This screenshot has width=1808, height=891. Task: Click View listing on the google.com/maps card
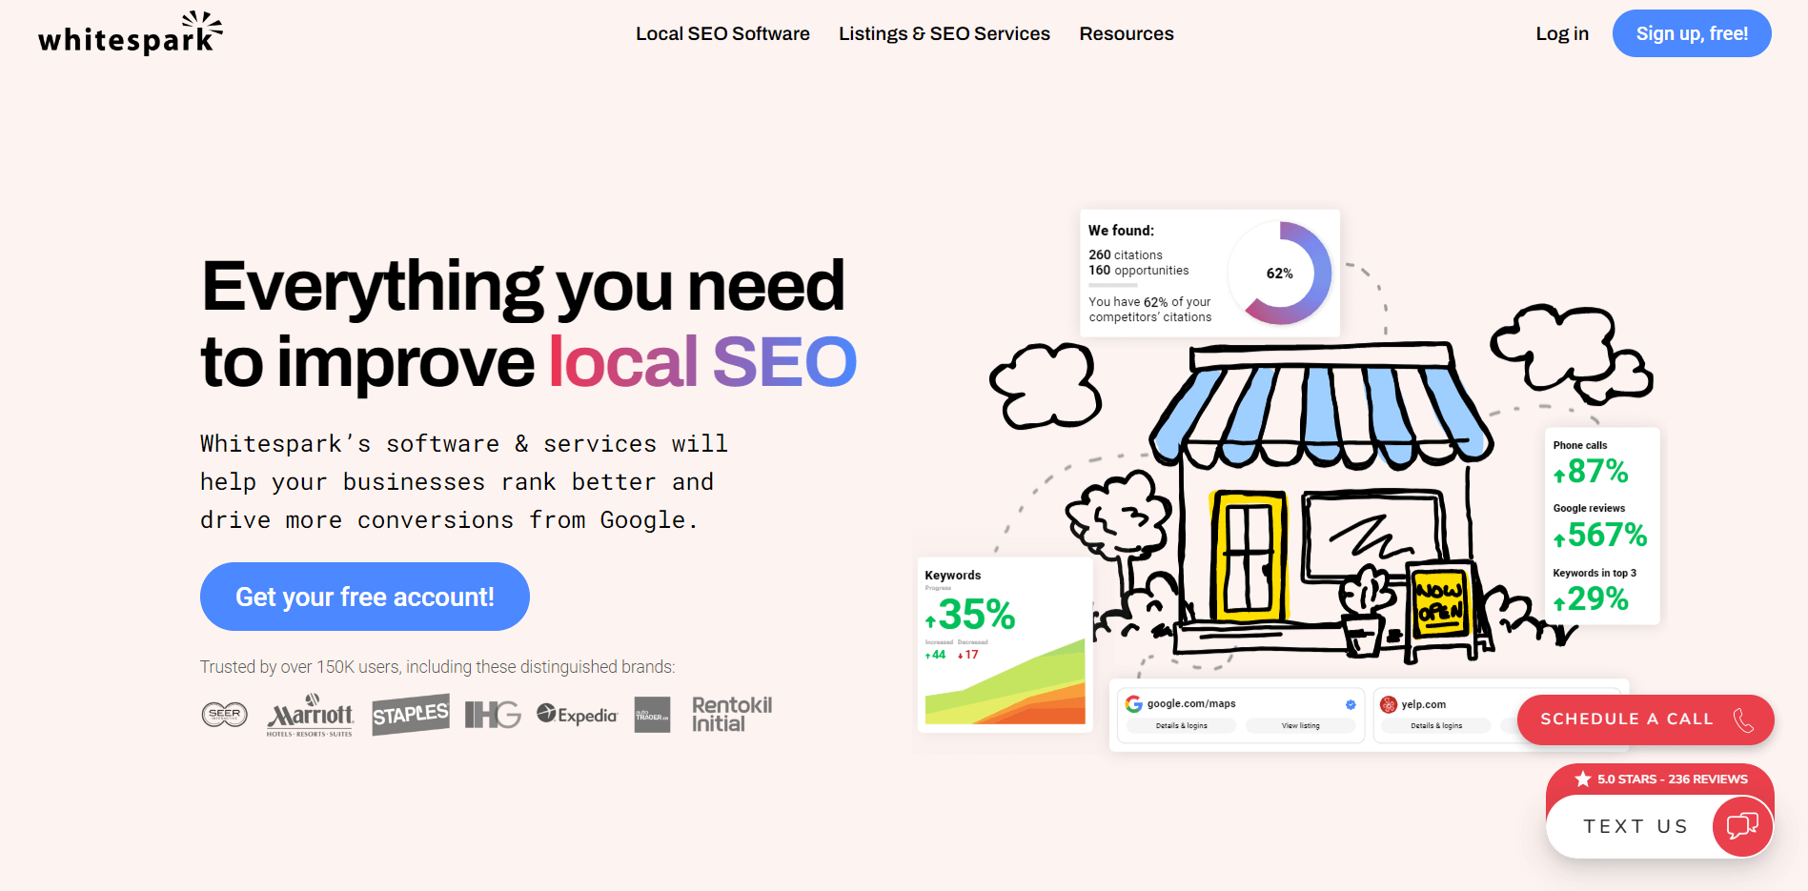tap(1302, 725)
